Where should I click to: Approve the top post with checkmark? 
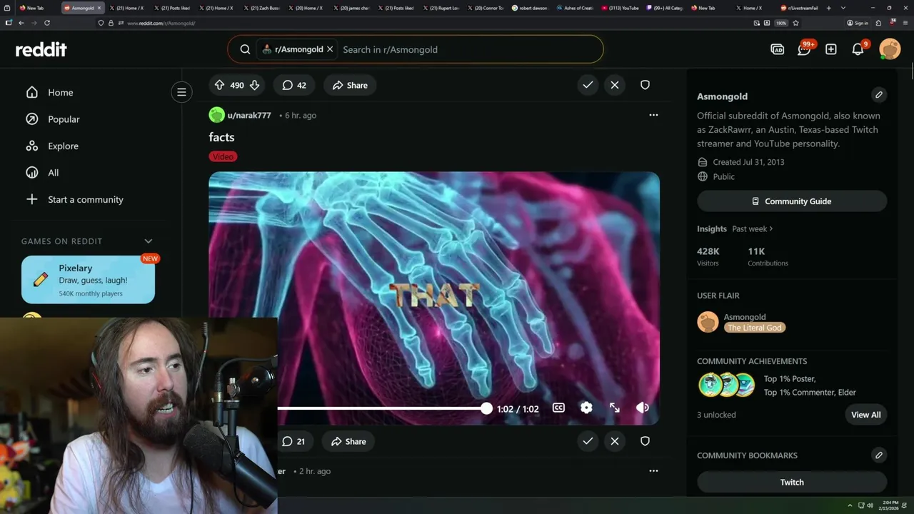point(588,85)
